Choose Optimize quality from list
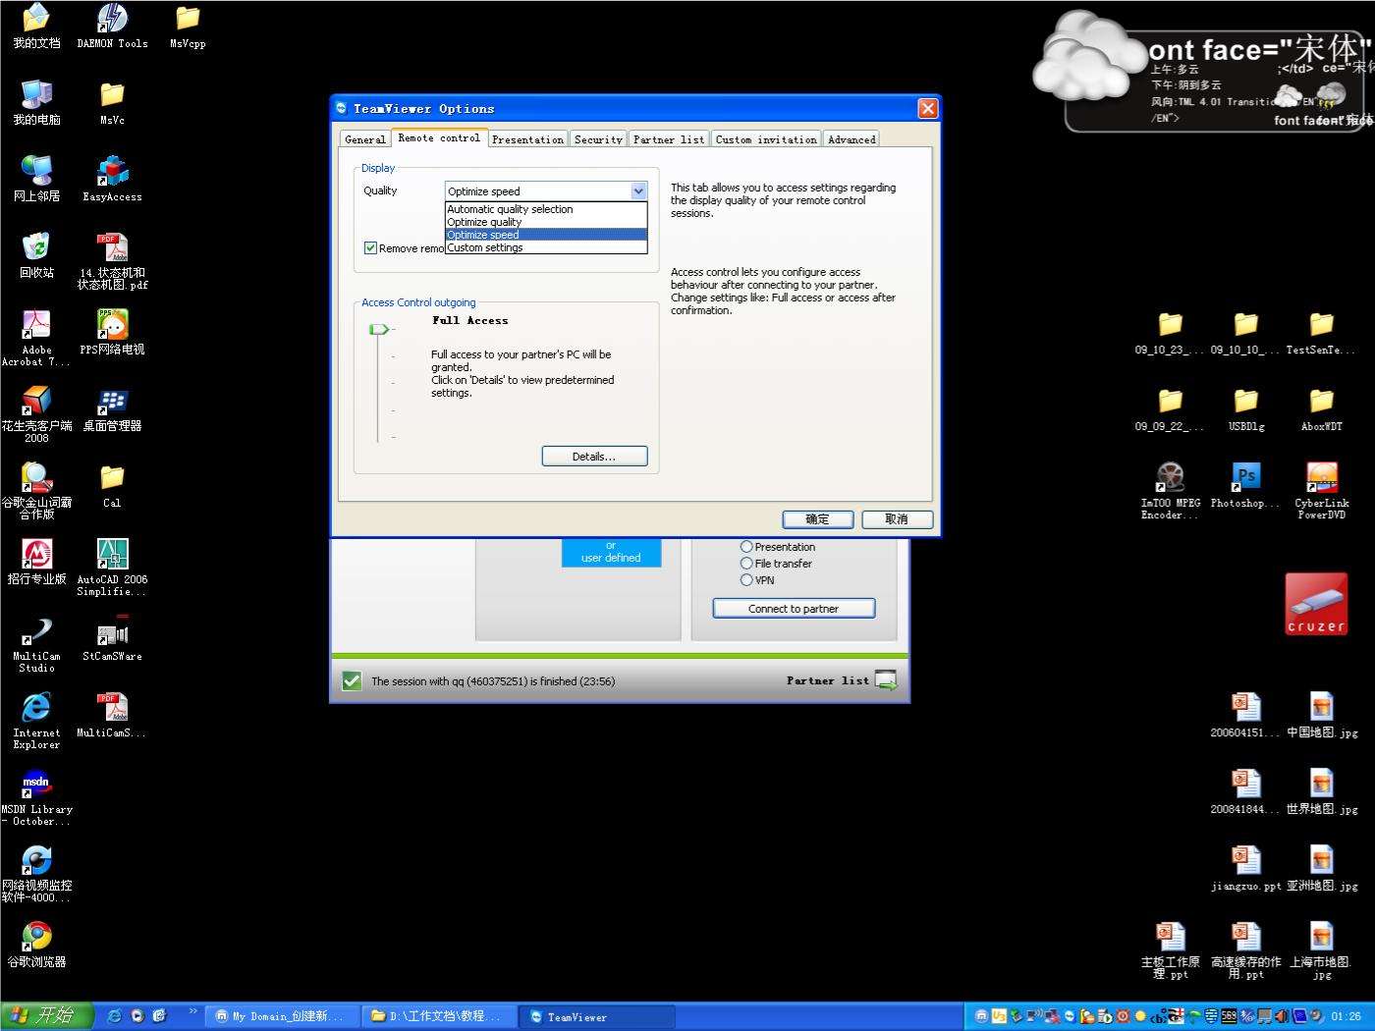Viewport: 1375px width, 1031px height. click(546, 222)
